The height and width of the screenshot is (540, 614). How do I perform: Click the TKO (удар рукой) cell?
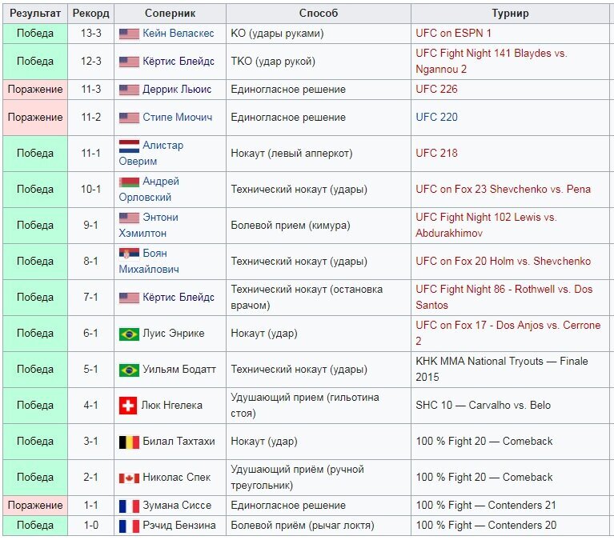(319, 61)
